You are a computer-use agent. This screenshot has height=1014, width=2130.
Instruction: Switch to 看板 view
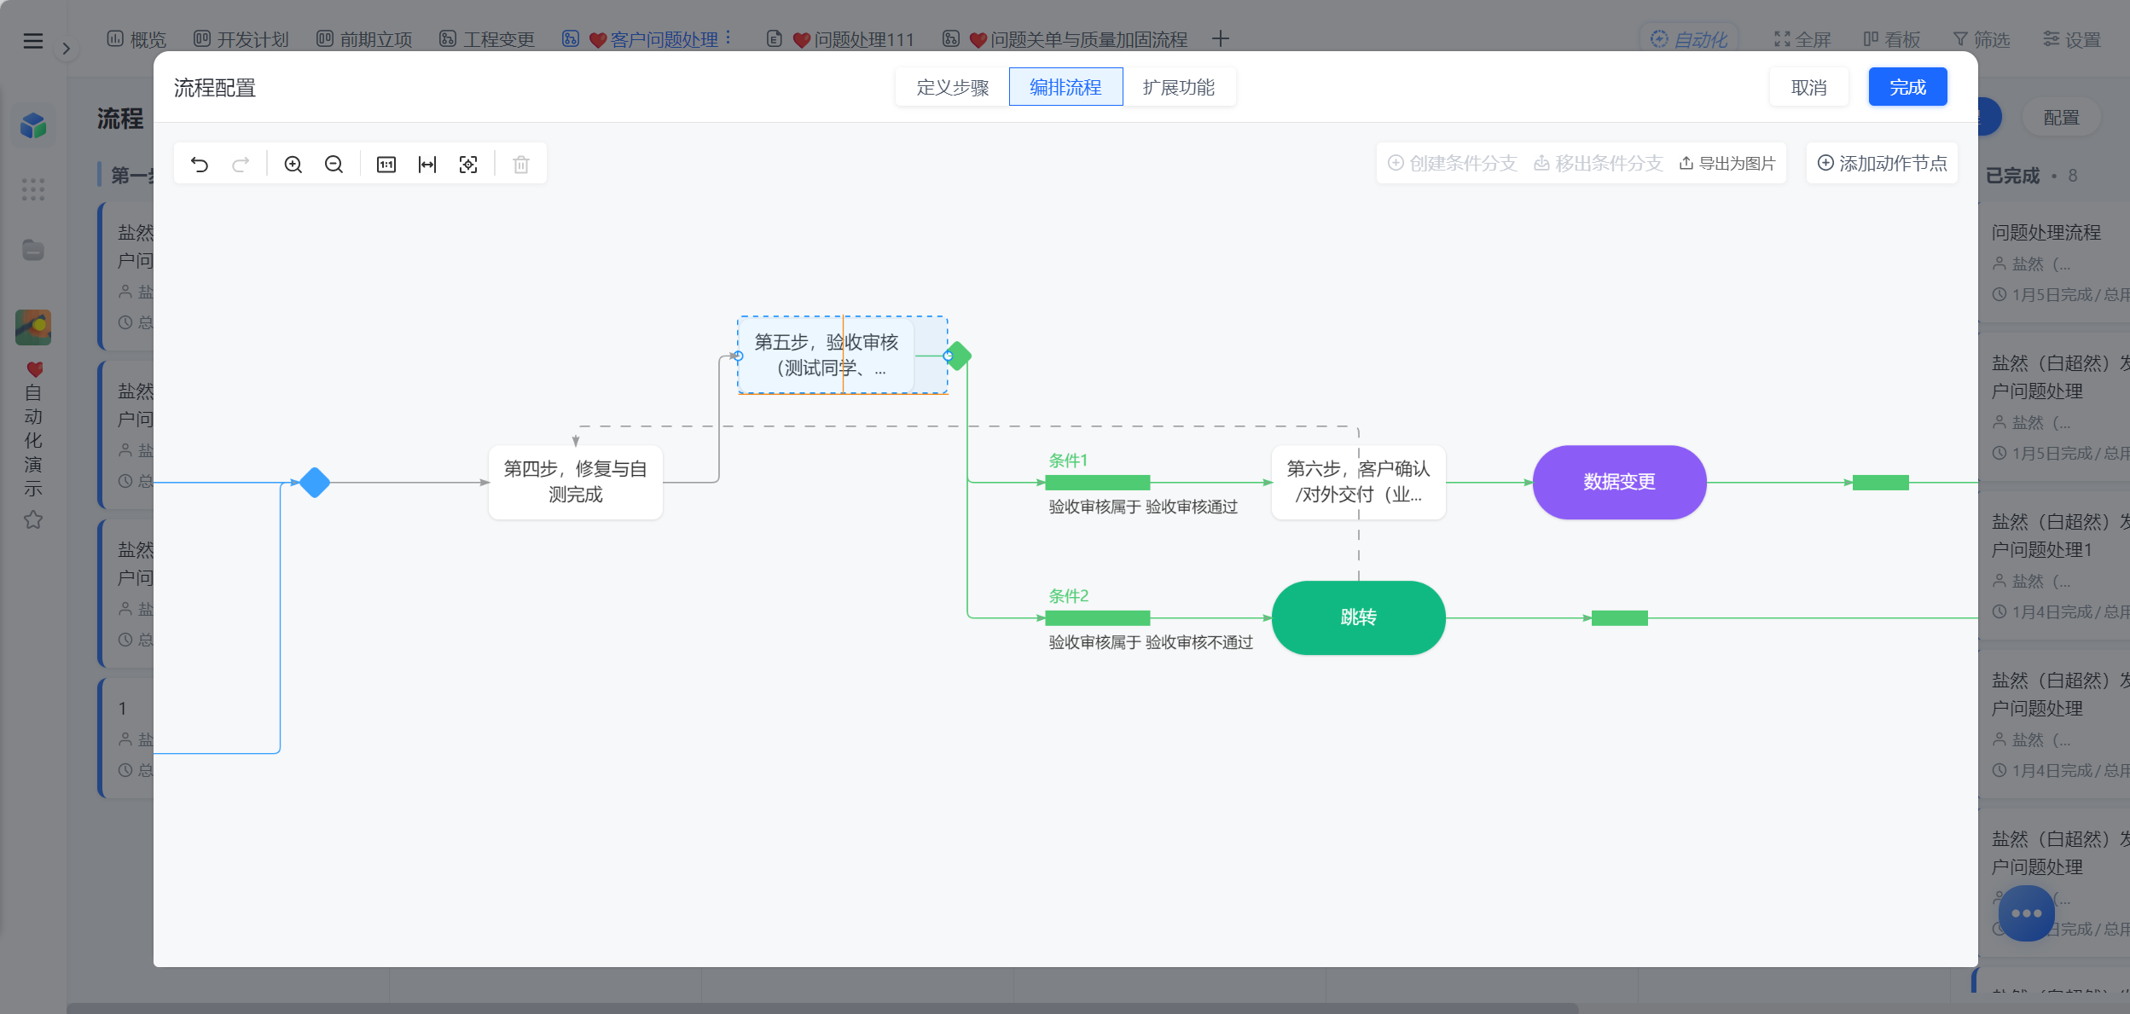[1891, 39]
